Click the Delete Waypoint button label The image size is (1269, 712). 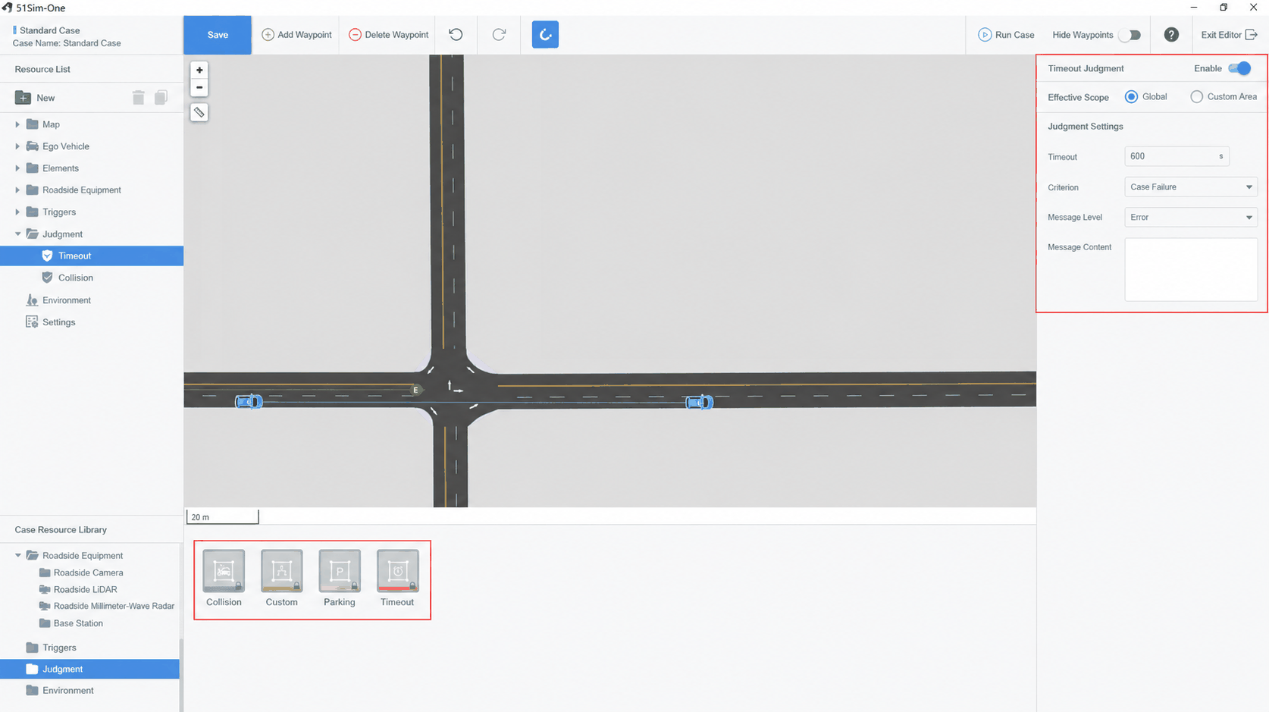coord(396,35)
